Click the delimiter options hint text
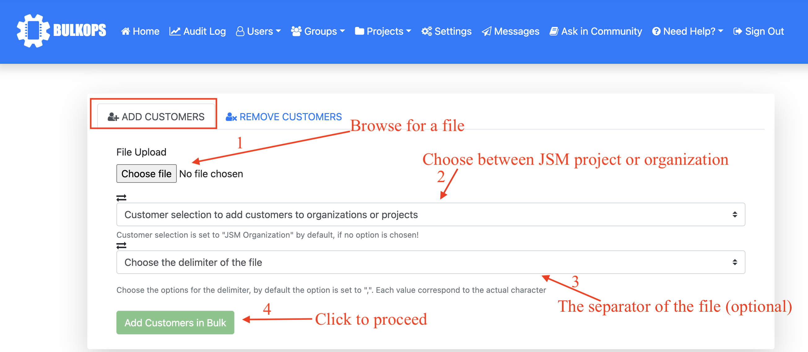Screen dimensions: 808x352 [331, 290]
